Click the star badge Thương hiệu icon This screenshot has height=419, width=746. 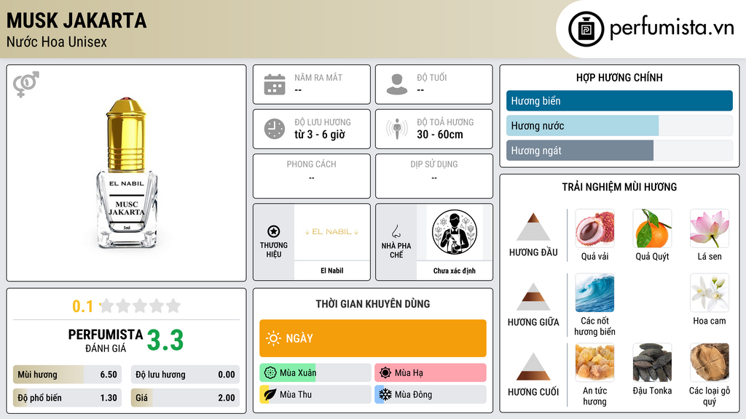(274, 231)
